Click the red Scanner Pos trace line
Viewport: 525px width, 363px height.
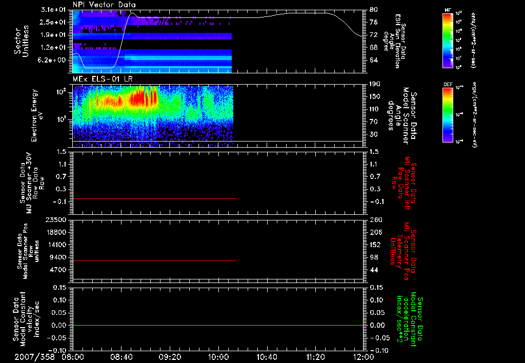click(154, 260)
